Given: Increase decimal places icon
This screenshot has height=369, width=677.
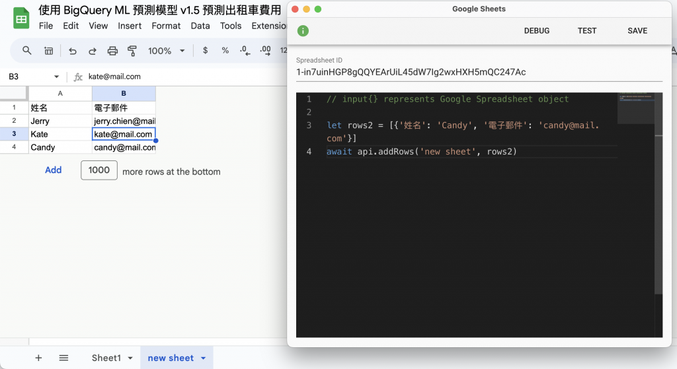Looking at the screenshot, I should coord(265,51).
